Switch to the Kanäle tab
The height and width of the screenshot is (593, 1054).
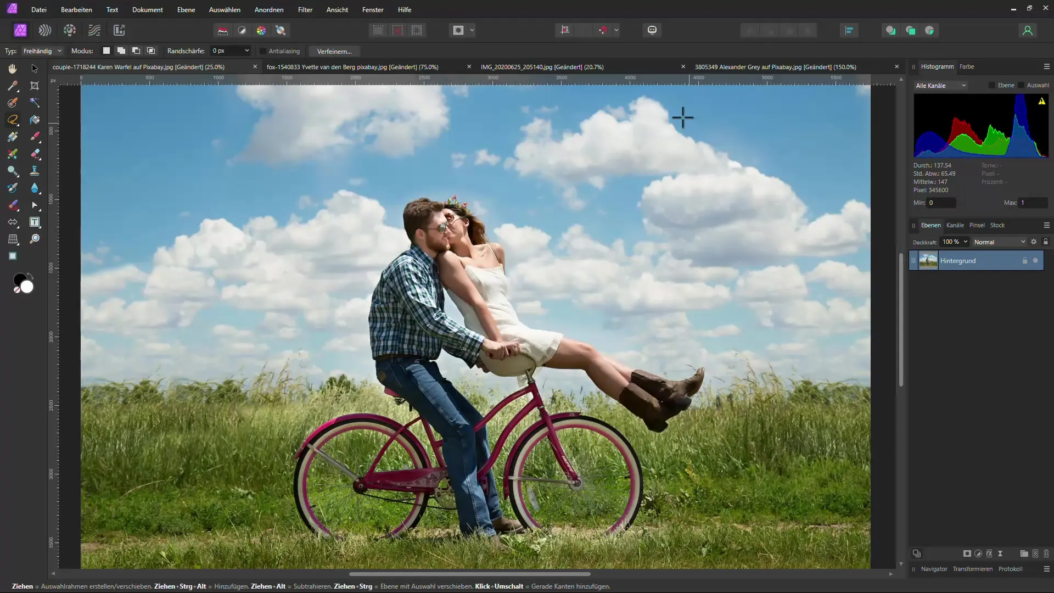955,225
